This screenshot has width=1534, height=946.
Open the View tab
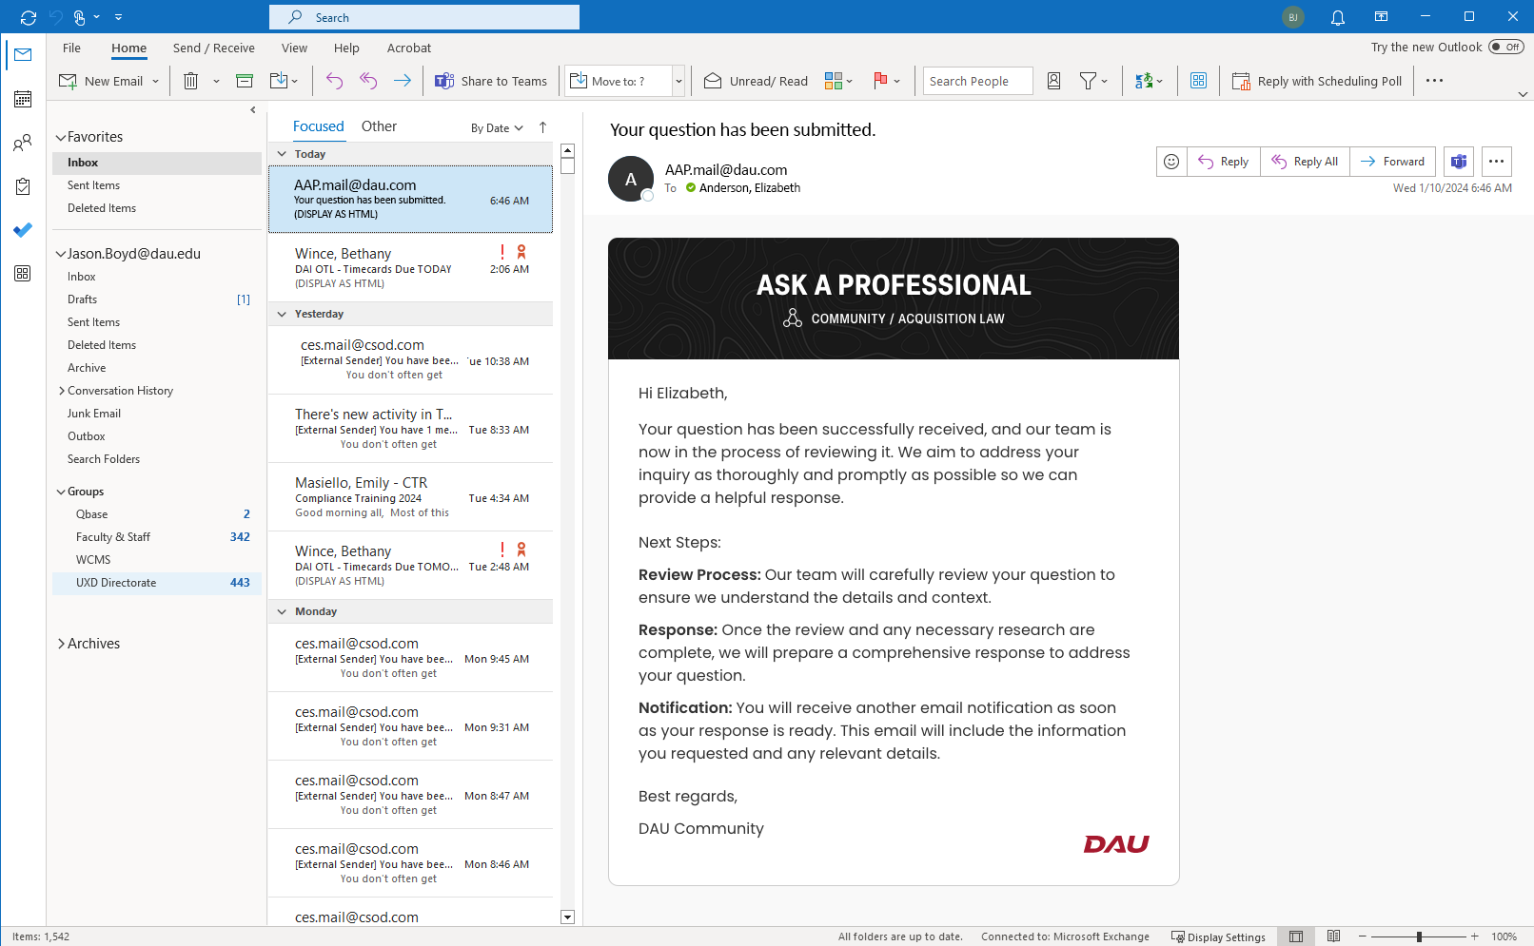294,48
